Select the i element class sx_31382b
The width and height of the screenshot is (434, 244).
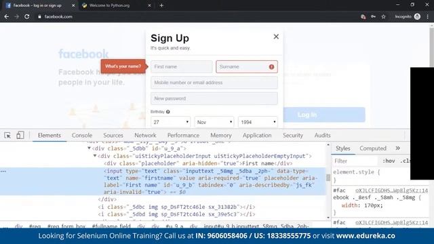(176, 207)
